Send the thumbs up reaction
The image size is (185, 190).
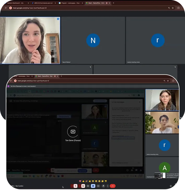83,181
